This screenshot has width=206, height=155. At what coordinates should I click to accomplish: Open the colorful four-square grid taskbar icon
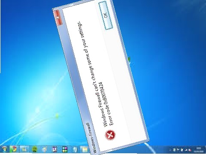tap(65, 149)
